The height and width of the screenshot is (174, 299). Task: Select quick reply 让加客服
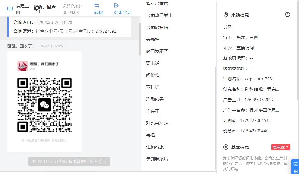click(x=155, y=147)
